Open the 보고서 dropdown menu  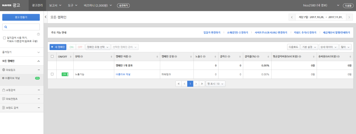56,6
